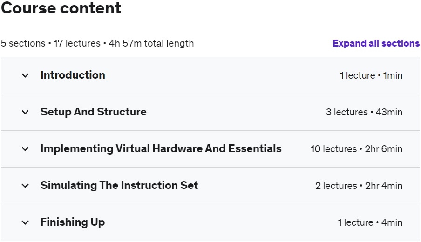The width and height of the screenshot is (421, 242).
Task: Click the '2 lectures • 2hr 4min' label
Action: click(x=359, y=186)
